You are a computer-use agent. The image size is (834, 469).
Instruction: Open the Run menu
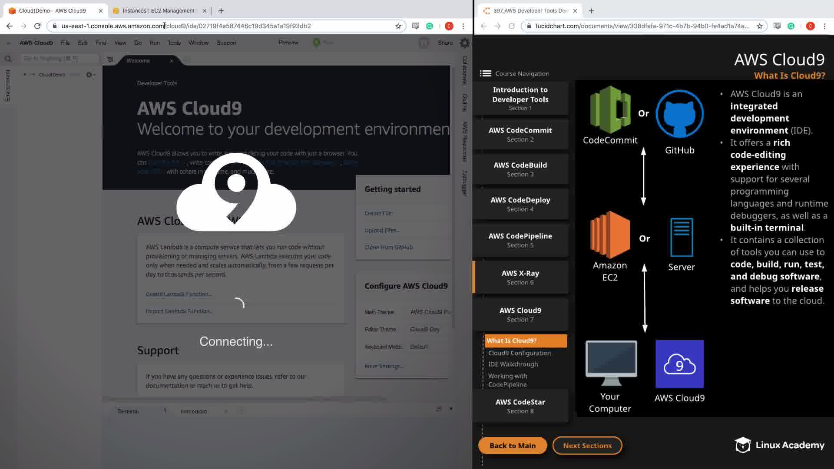click(154, 43)
